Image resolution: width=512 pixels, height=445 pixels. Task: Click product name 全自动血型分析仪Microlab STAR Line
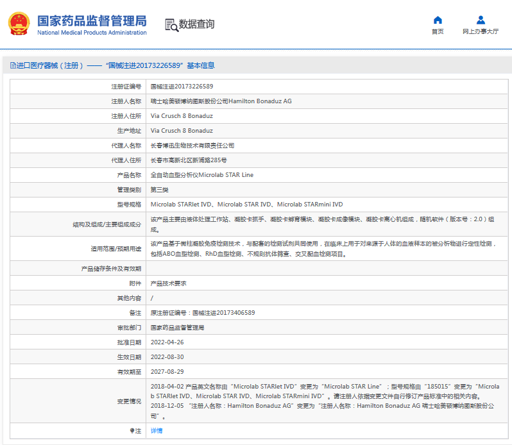(x=202, y=175)
